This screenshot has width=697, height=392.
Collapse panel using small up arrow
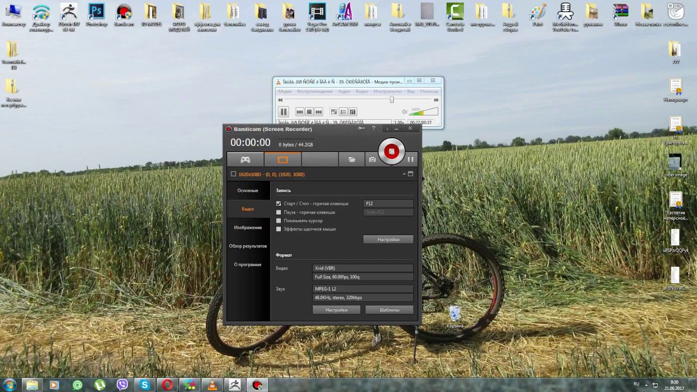pos(404,174)
